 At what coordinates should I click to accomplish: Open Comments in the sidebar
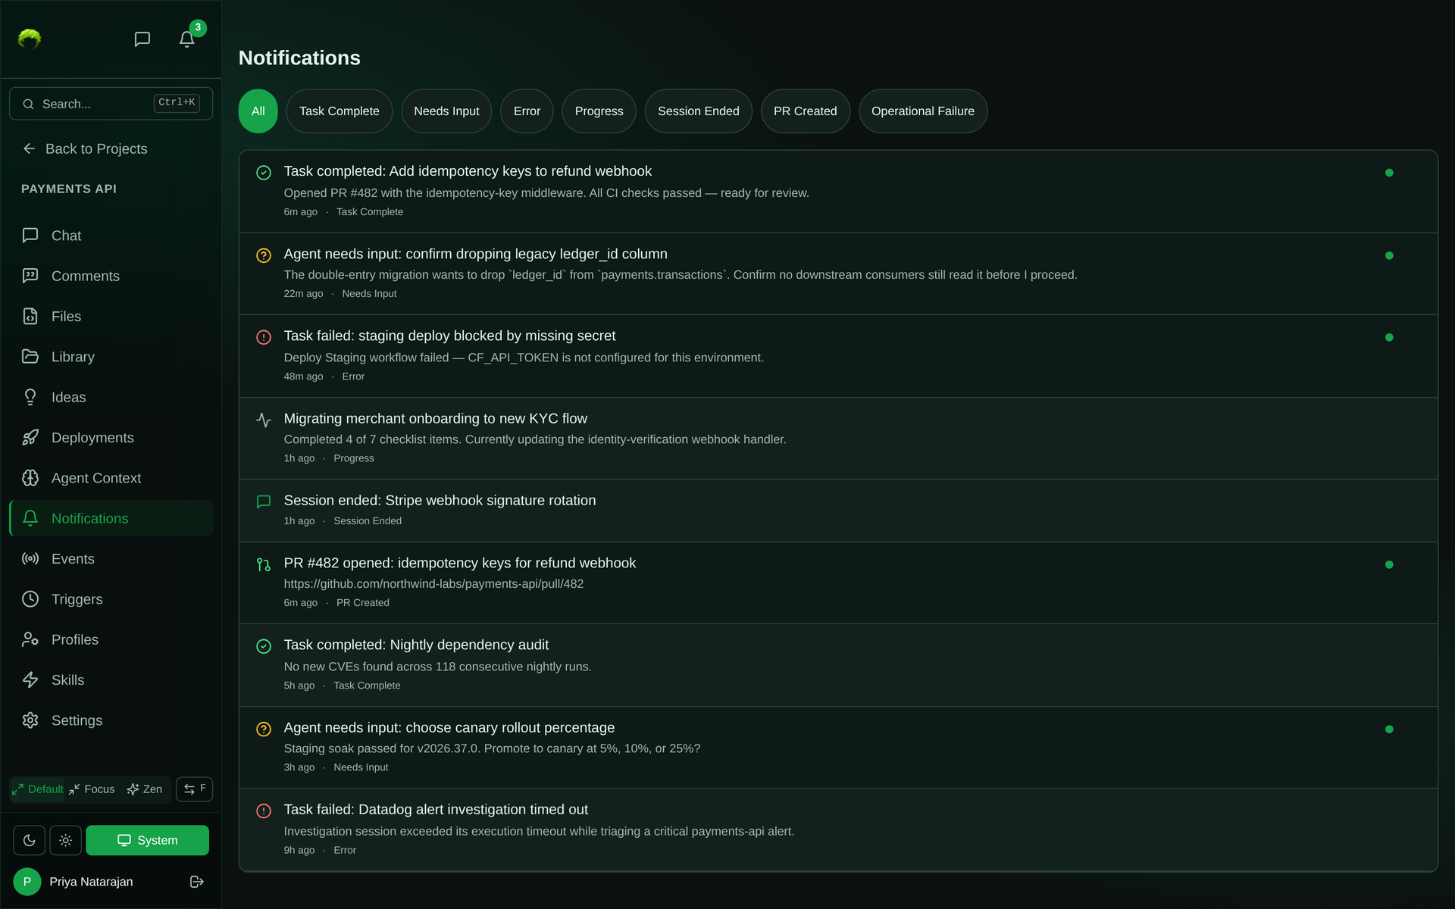coord(111,276)
